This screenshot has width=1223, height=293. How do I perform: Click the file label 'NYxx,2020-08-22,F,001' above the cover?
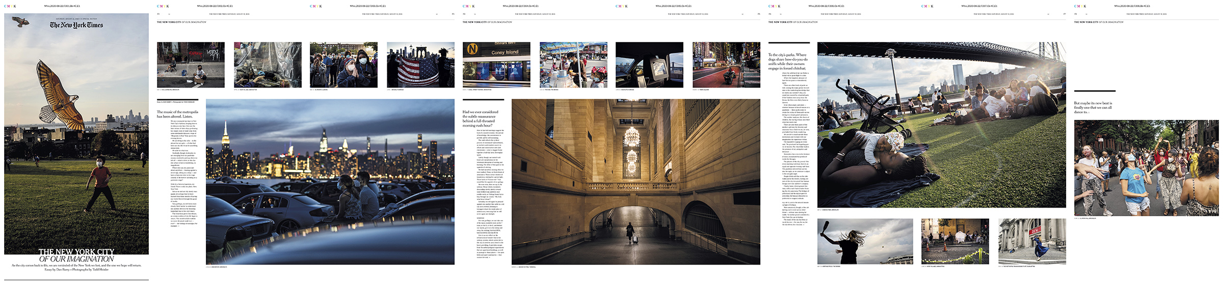point(62,6)
